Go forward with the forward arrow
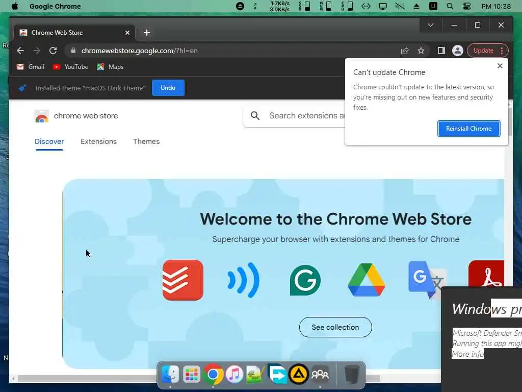Image resolution: width=522 pixels, height=392 pixels. click(37, 51)
